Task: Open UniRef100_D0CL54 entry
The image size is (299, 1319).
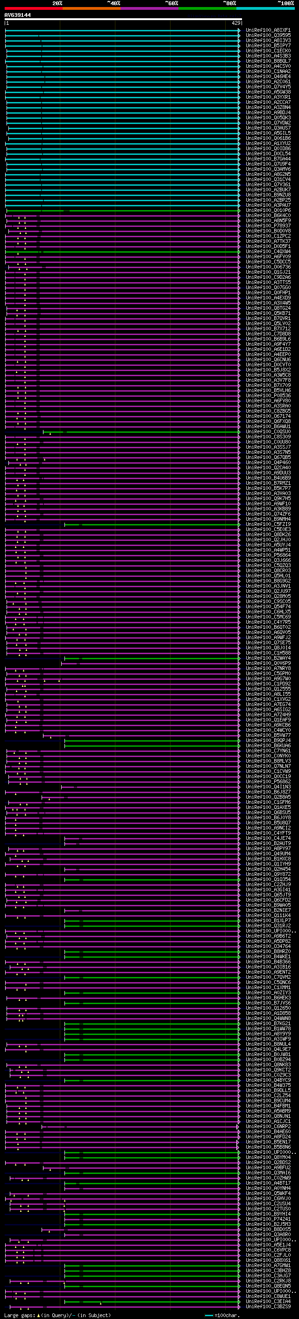Action: point(268,153)
